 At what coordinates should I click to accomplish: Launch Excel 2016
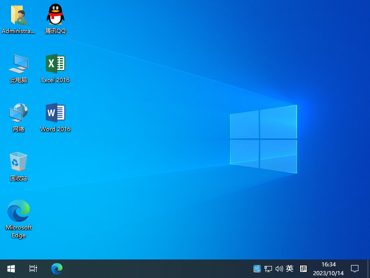pos(55,64)
